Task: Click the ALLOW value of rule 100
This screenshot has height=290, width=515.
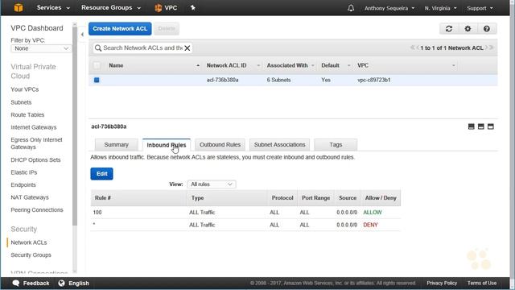Action: tap(373, 213)
